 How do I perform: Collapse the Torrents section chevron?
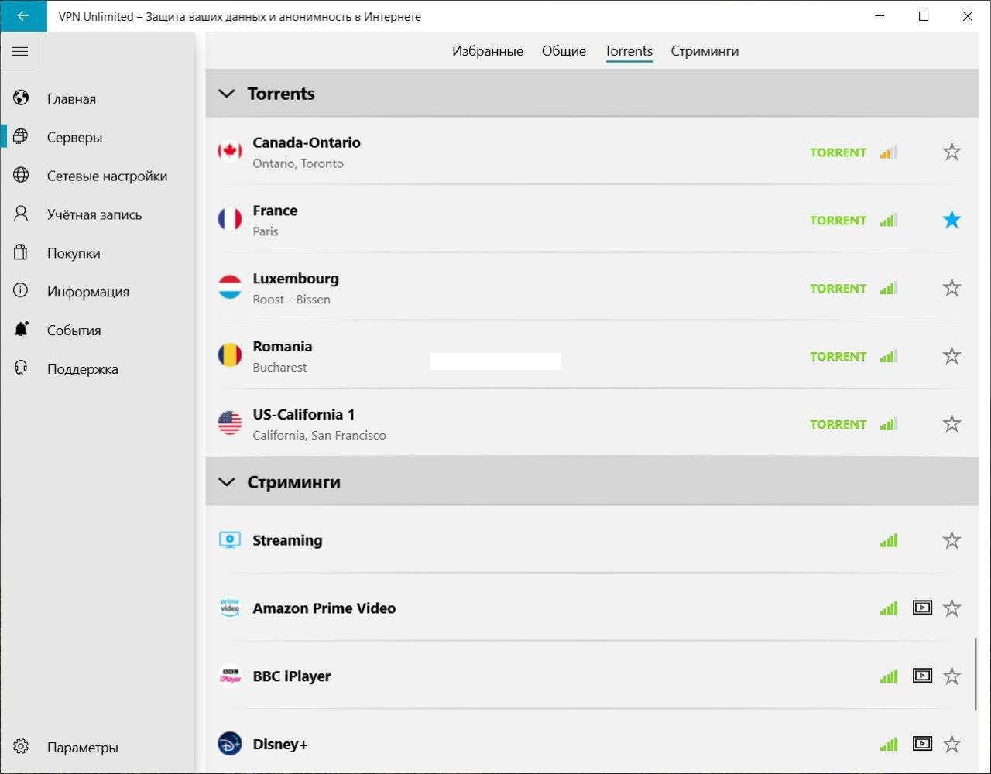click(x=227, y=94)
